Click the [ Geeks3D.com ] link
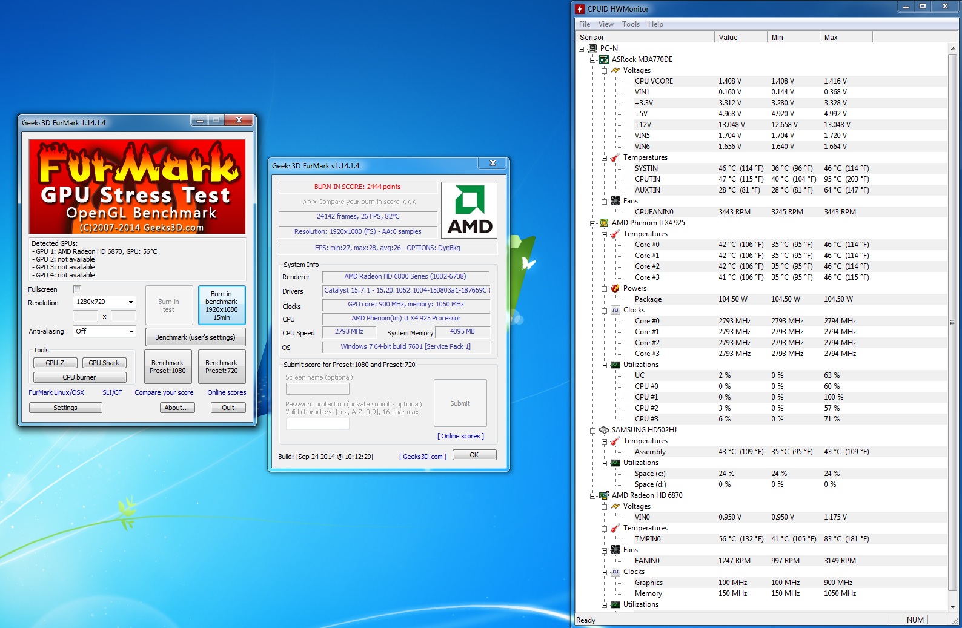 click(x=423, y=457)
